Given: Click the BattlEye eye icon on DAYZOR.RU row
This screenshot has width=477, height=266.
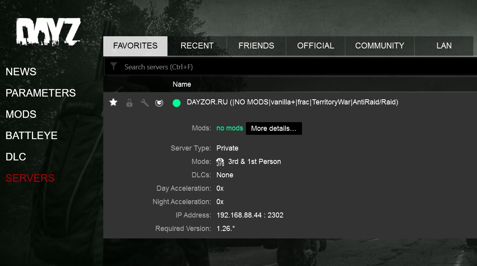Looking at the screenshot, I should pos(159,103).
